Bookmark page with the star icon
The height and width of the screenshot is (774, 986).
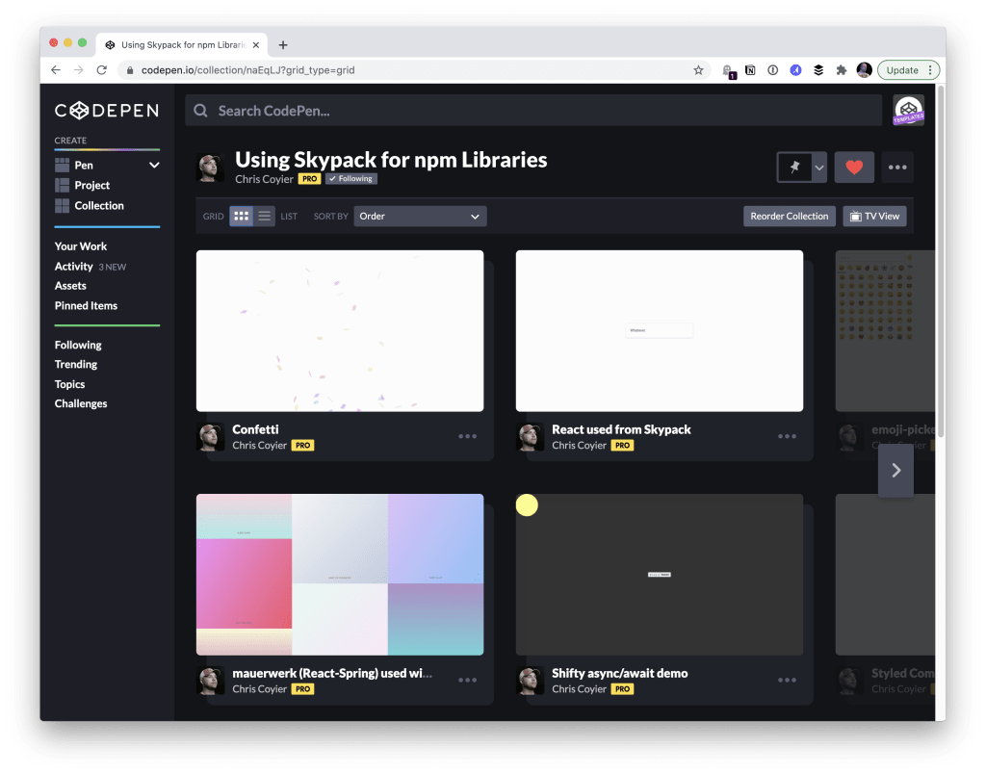click(698, 70)
